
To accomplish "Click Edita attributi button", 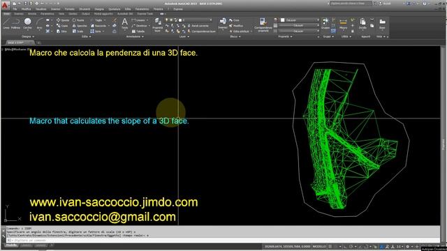I will pyautogui.click(x=241, y=31).
